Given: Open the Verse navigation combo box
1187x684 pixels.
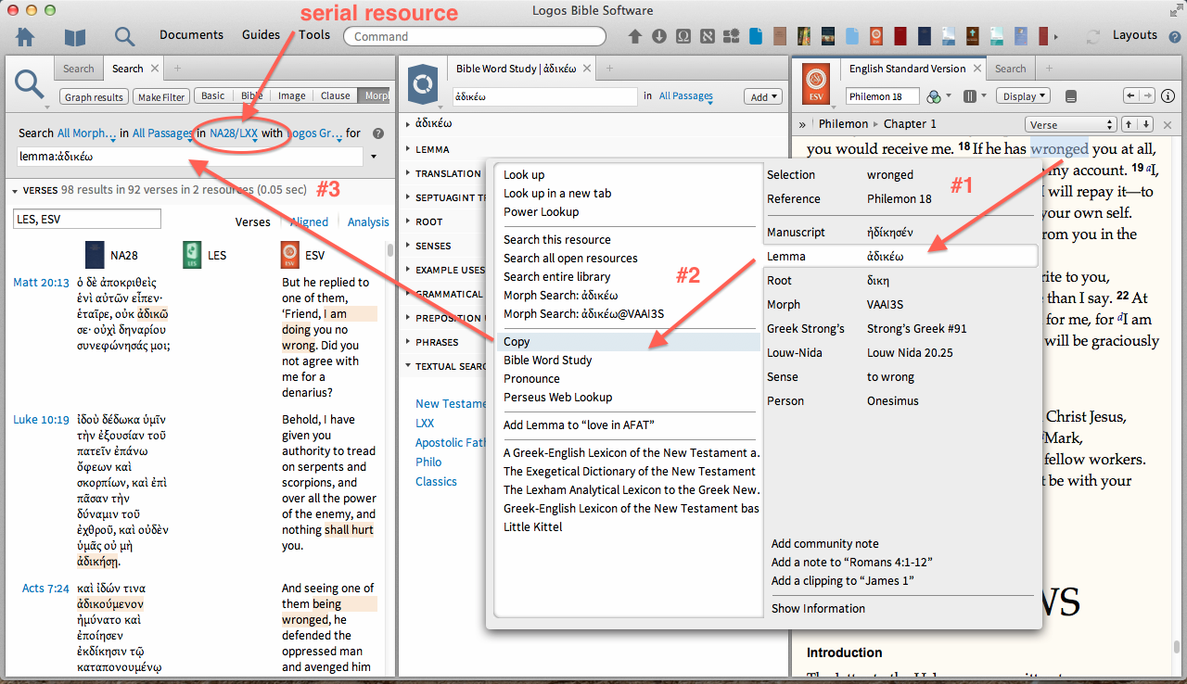Looking at the screenshot, I should (1070, 124).
